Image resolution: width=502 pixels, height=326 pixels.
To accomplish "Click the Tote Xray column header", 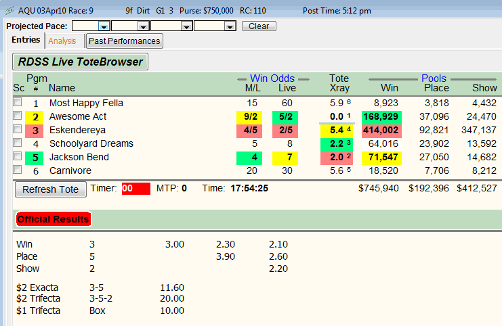I will [x=339, y=83].
